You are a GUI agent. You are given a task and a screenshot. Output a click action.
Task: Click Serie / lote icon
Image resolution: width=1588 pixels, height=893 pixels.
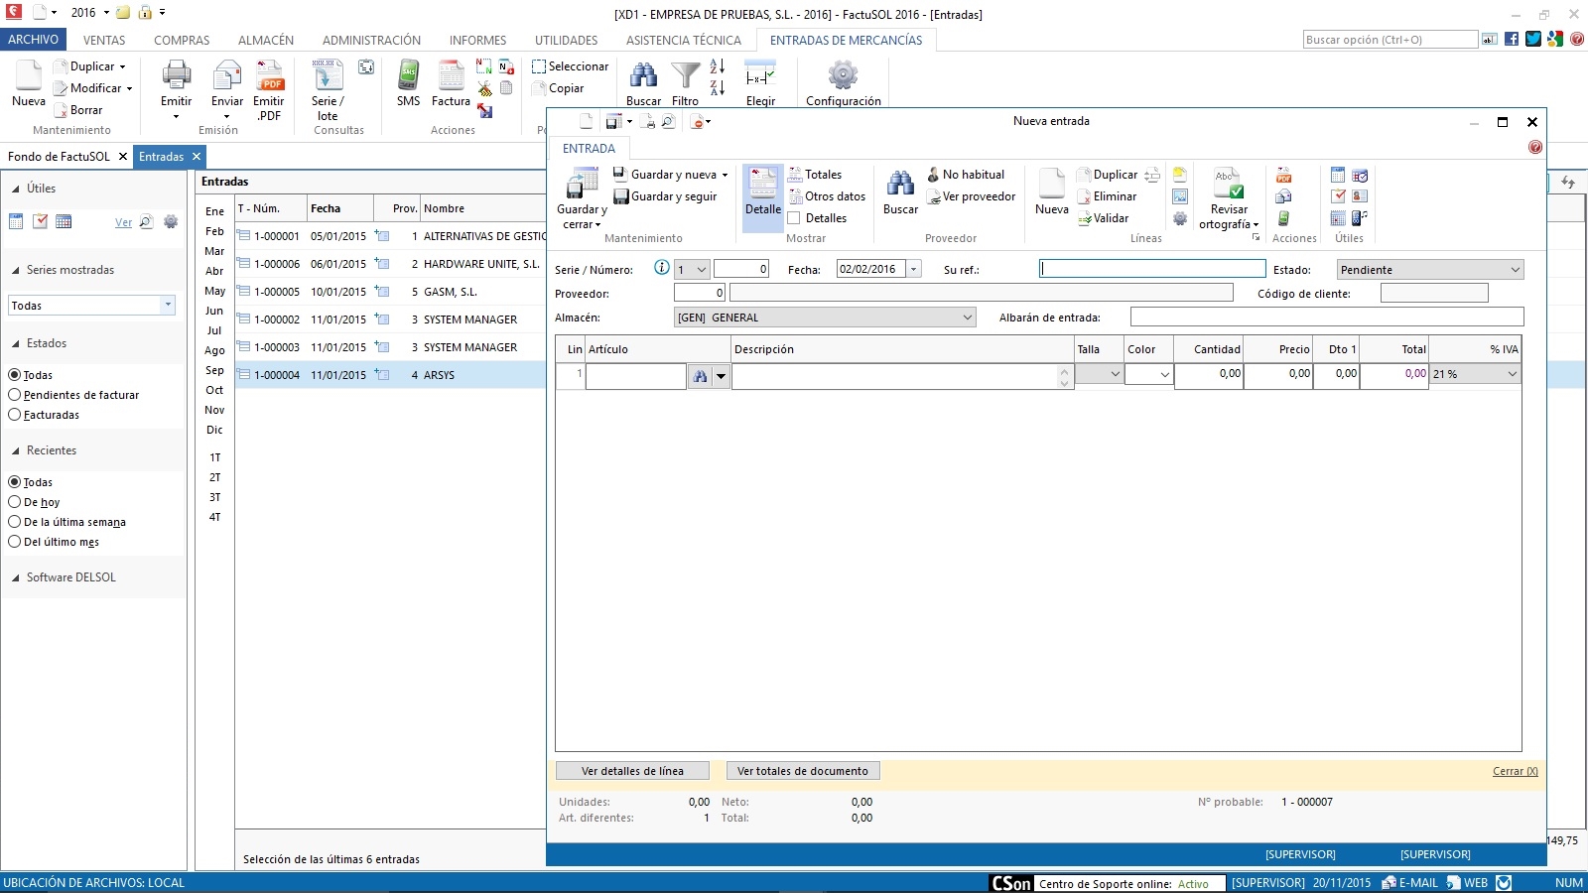click(328, 76)
